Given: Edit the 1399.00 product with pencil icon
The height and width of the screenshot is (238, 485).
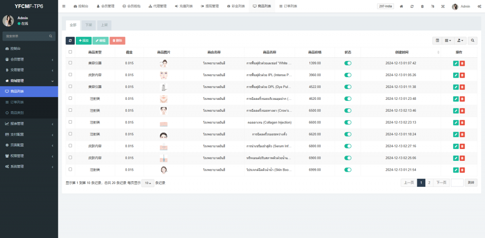Looking at the screenshot, I should pyautogui.click(x=456, y=63).
